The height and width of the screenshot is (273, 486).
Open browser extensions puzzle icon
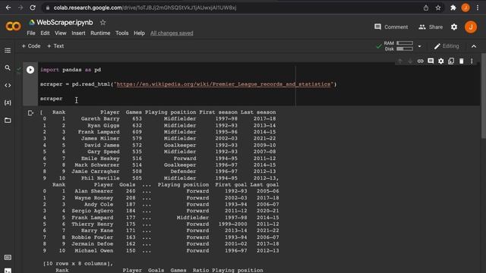tap(453, 8)
